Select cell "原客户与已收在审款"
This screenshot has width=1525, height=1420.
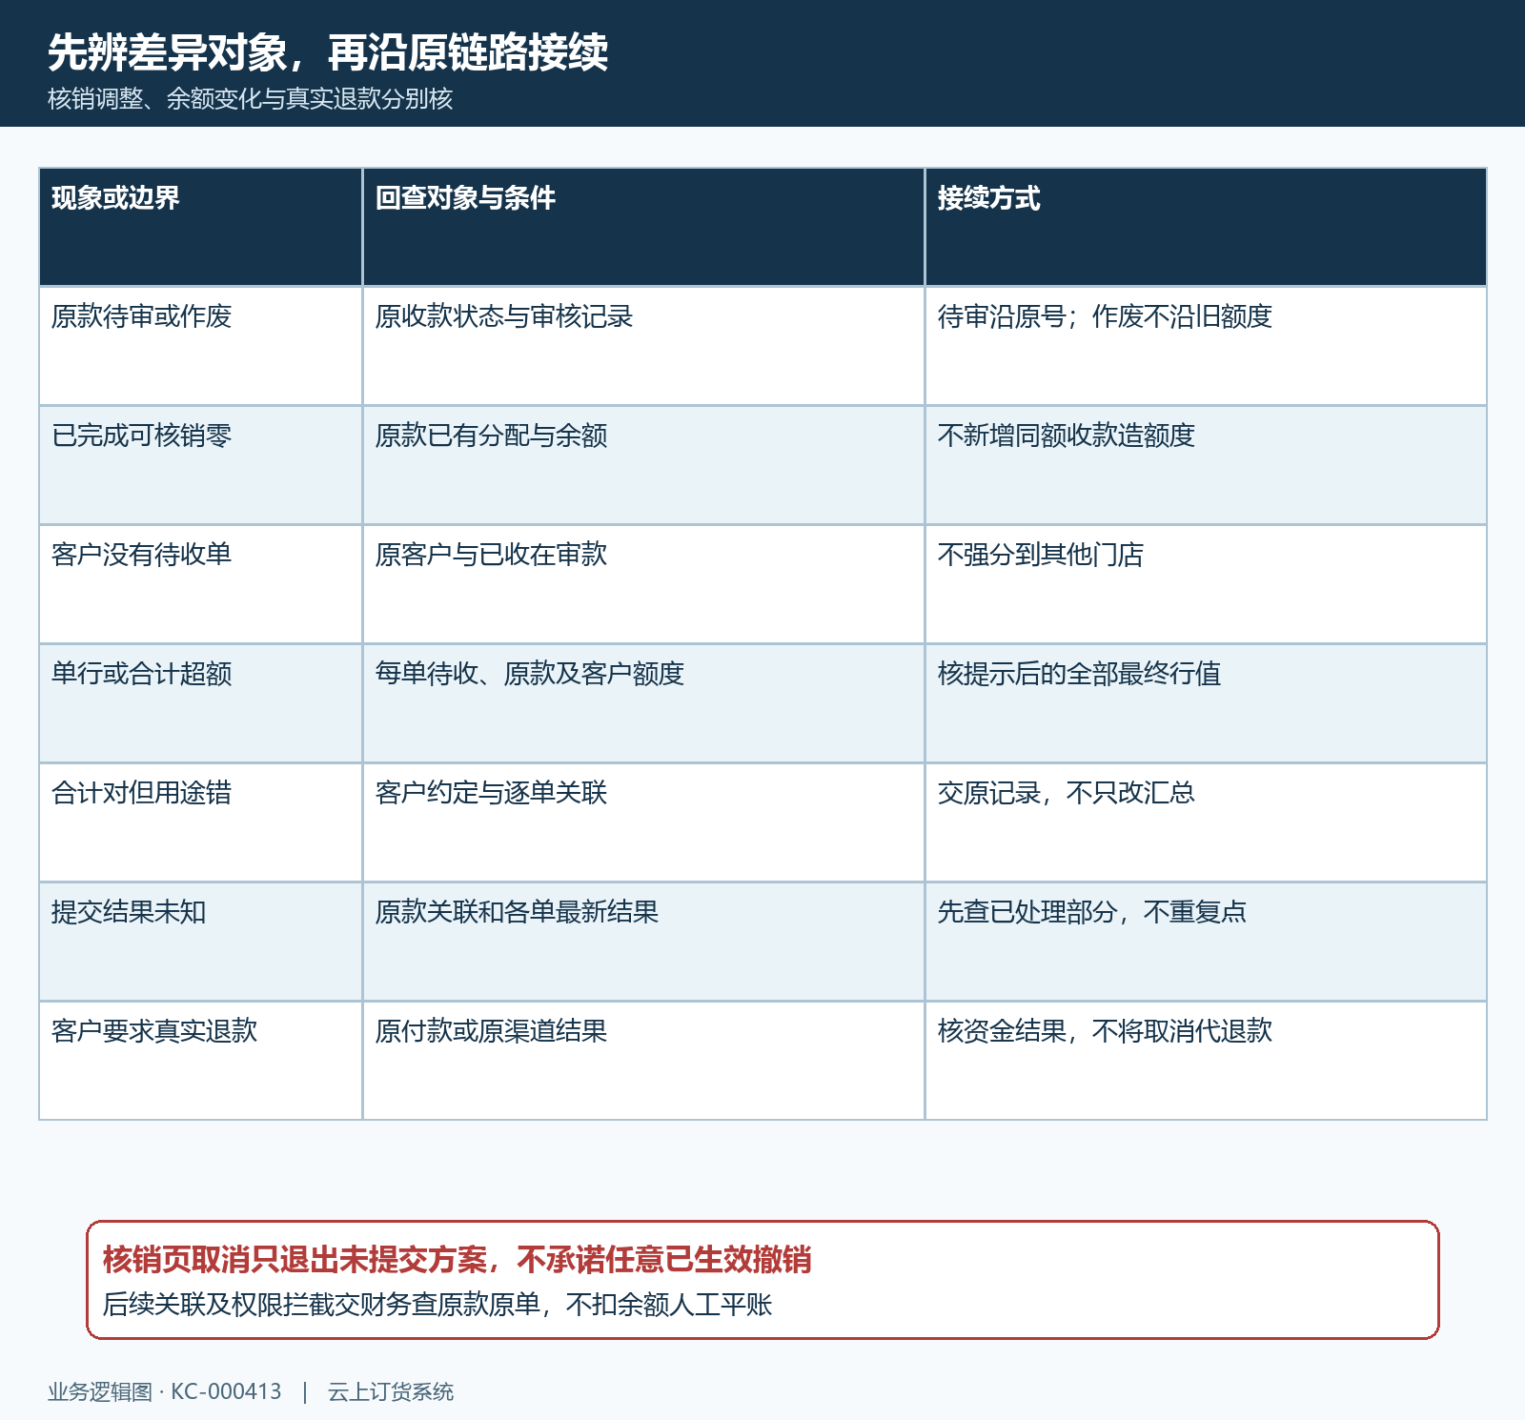[643, 584]
